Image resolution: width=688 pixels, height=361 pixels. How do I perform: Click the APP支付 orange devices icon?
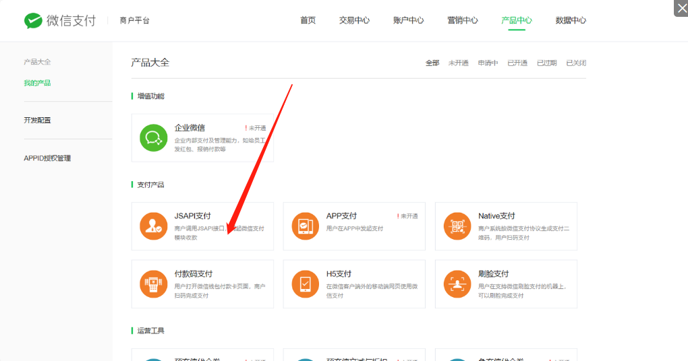pyautogui.click(x=306, y=226)
